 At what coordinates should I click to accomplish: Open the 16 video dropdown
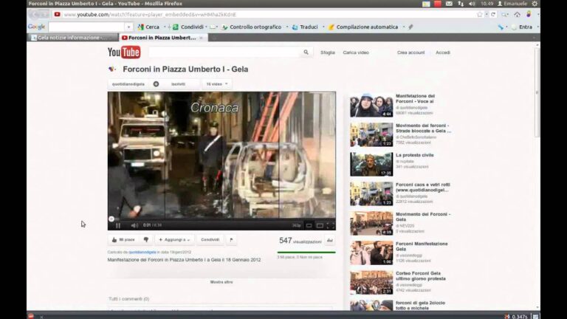(216, 84)
